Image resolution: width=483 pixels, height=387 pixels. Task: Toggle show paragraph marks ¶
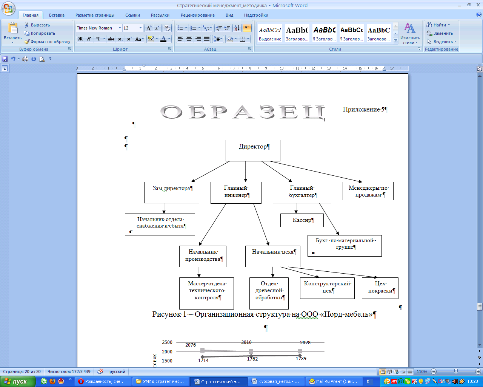pos(247,28)
